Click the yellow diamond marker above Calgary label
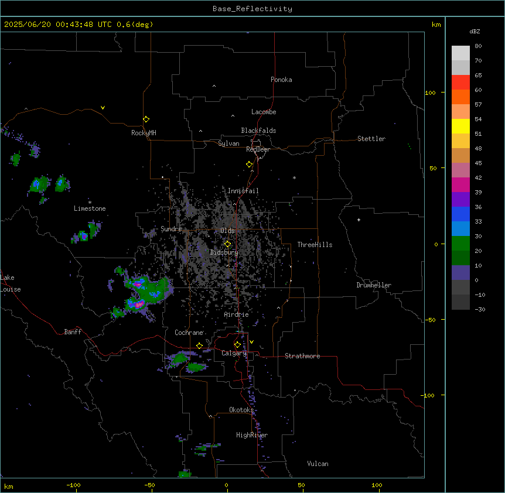The height and width of the screenshot is (493, 505). [237, 345]
